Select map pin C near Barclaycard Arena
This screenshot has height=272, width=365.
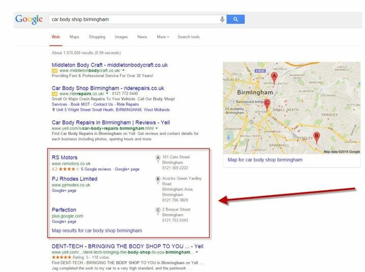(267, 104)
